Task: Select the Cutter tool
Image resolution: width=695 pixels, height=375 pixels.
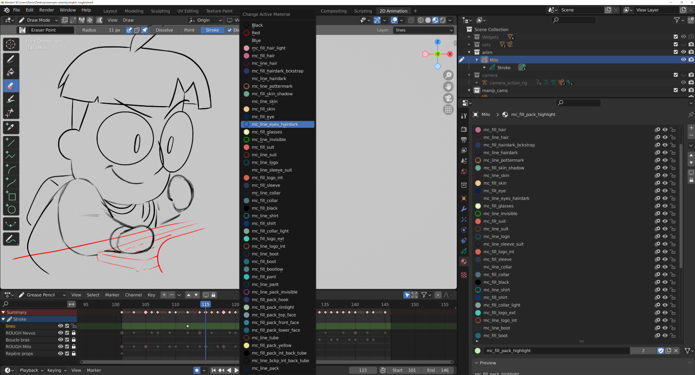Action: [11, 112]
